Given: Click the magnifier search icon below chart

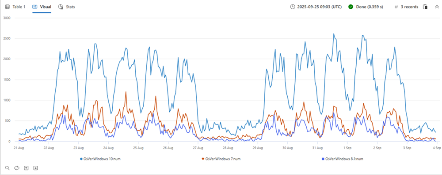Looking at the screenshot, I should 8,168.
